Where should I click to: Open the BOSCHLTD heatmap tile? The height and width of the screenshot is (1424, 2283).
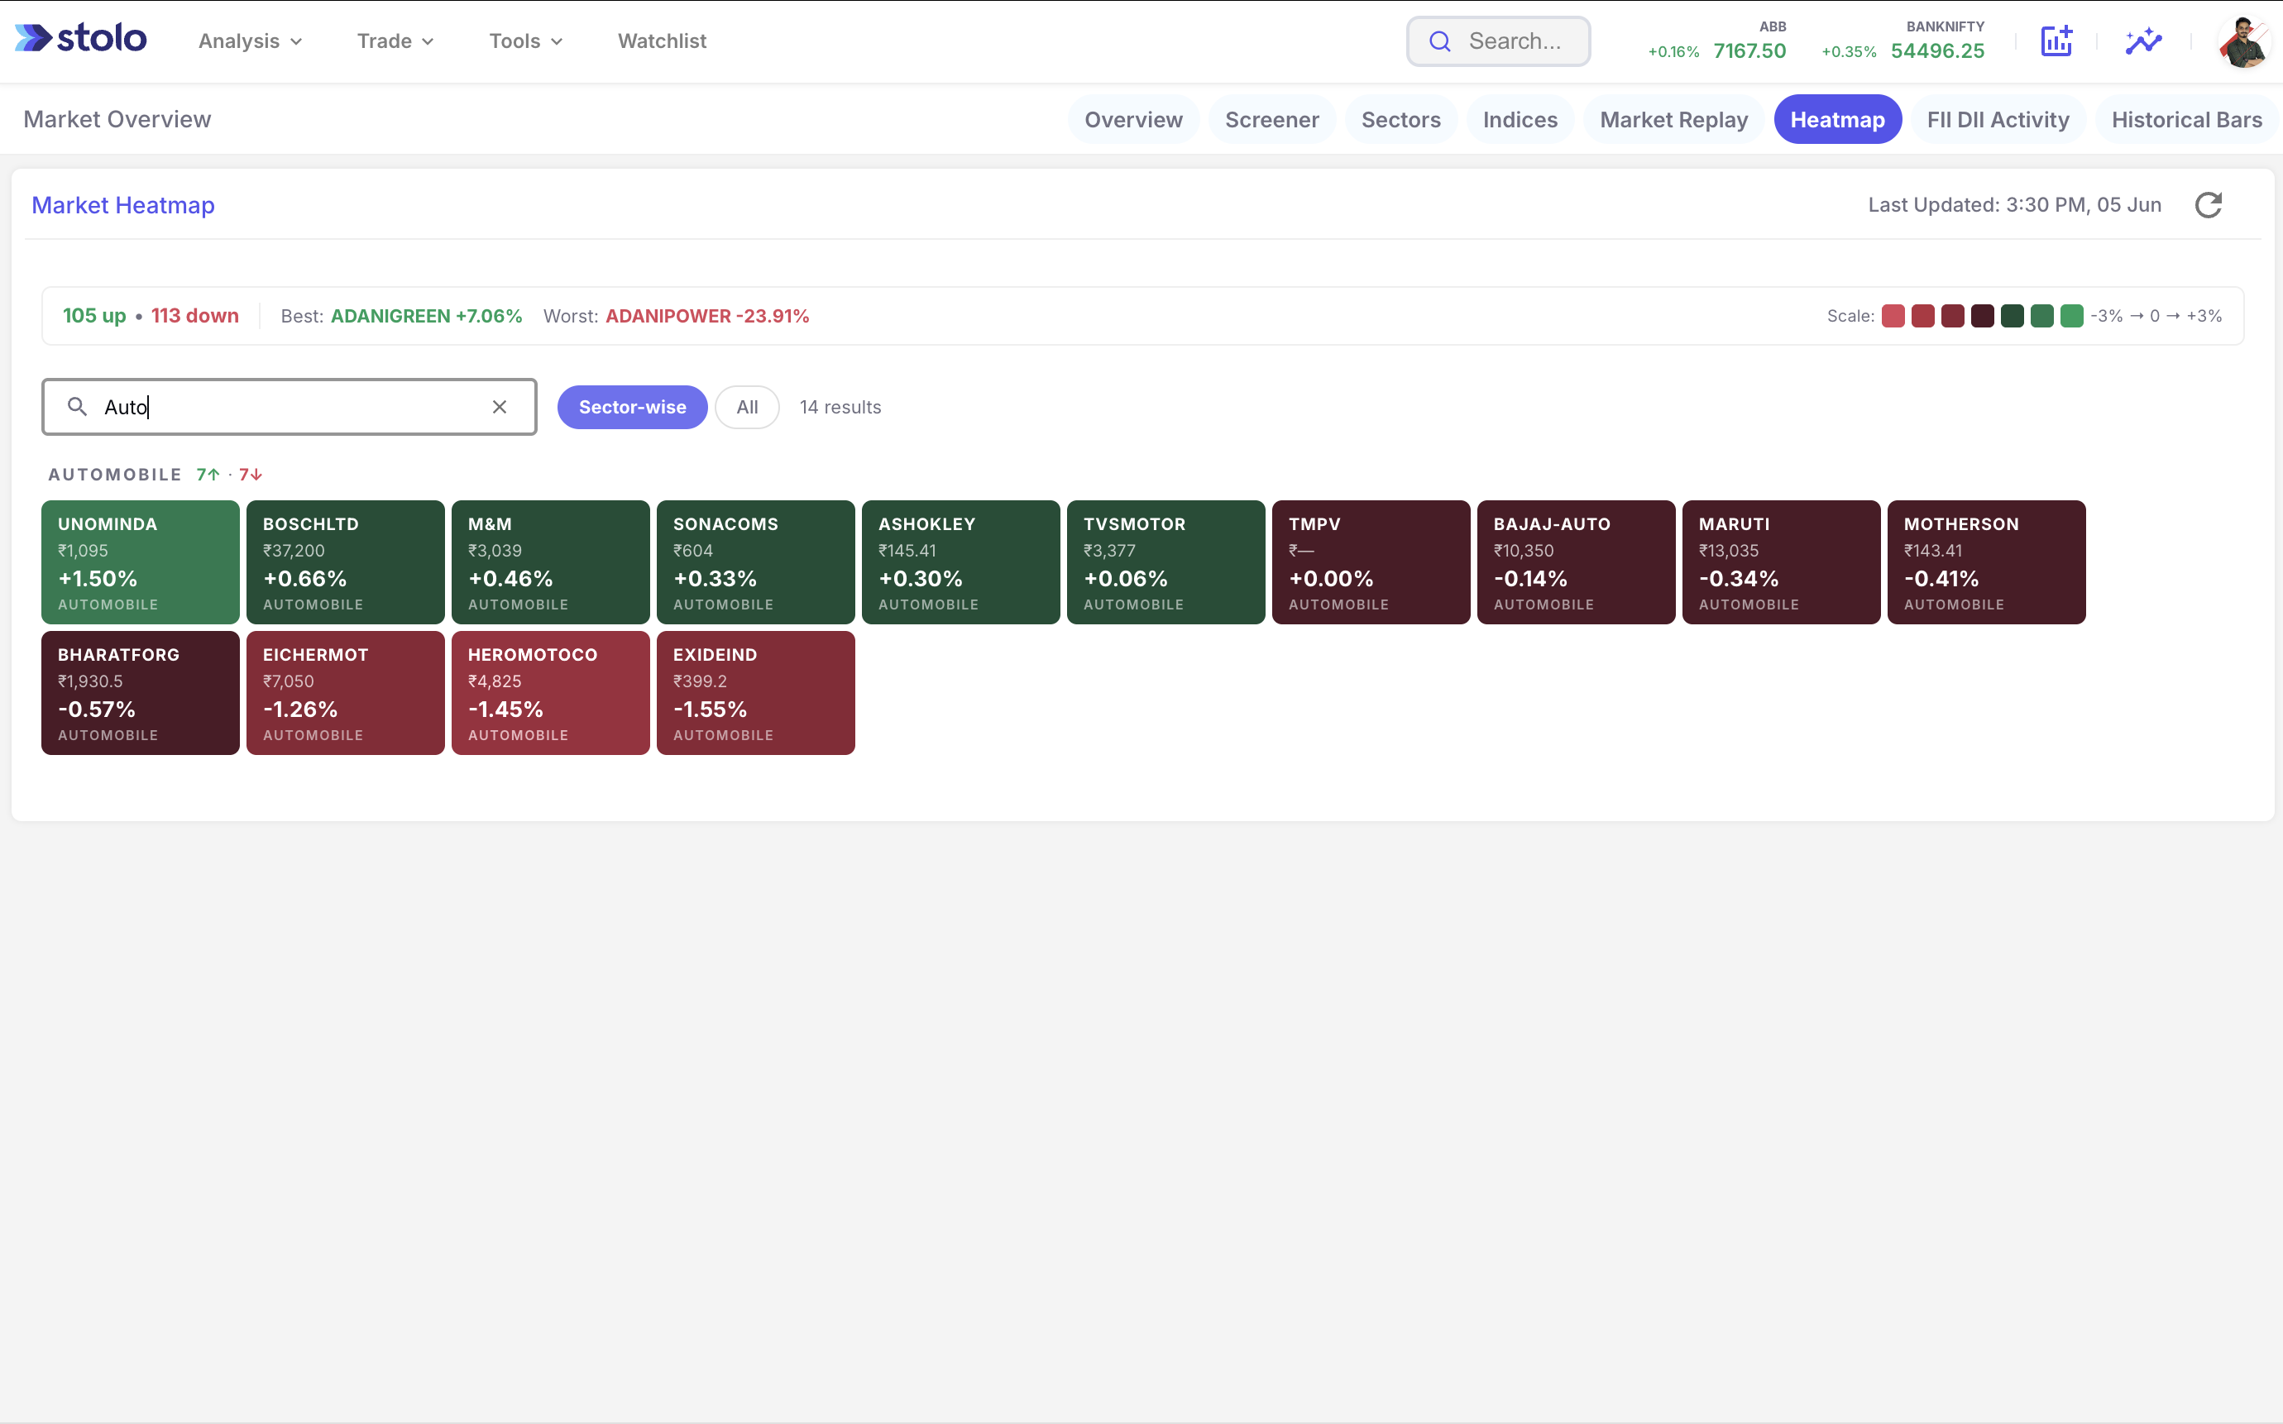[x=346, y=562]
